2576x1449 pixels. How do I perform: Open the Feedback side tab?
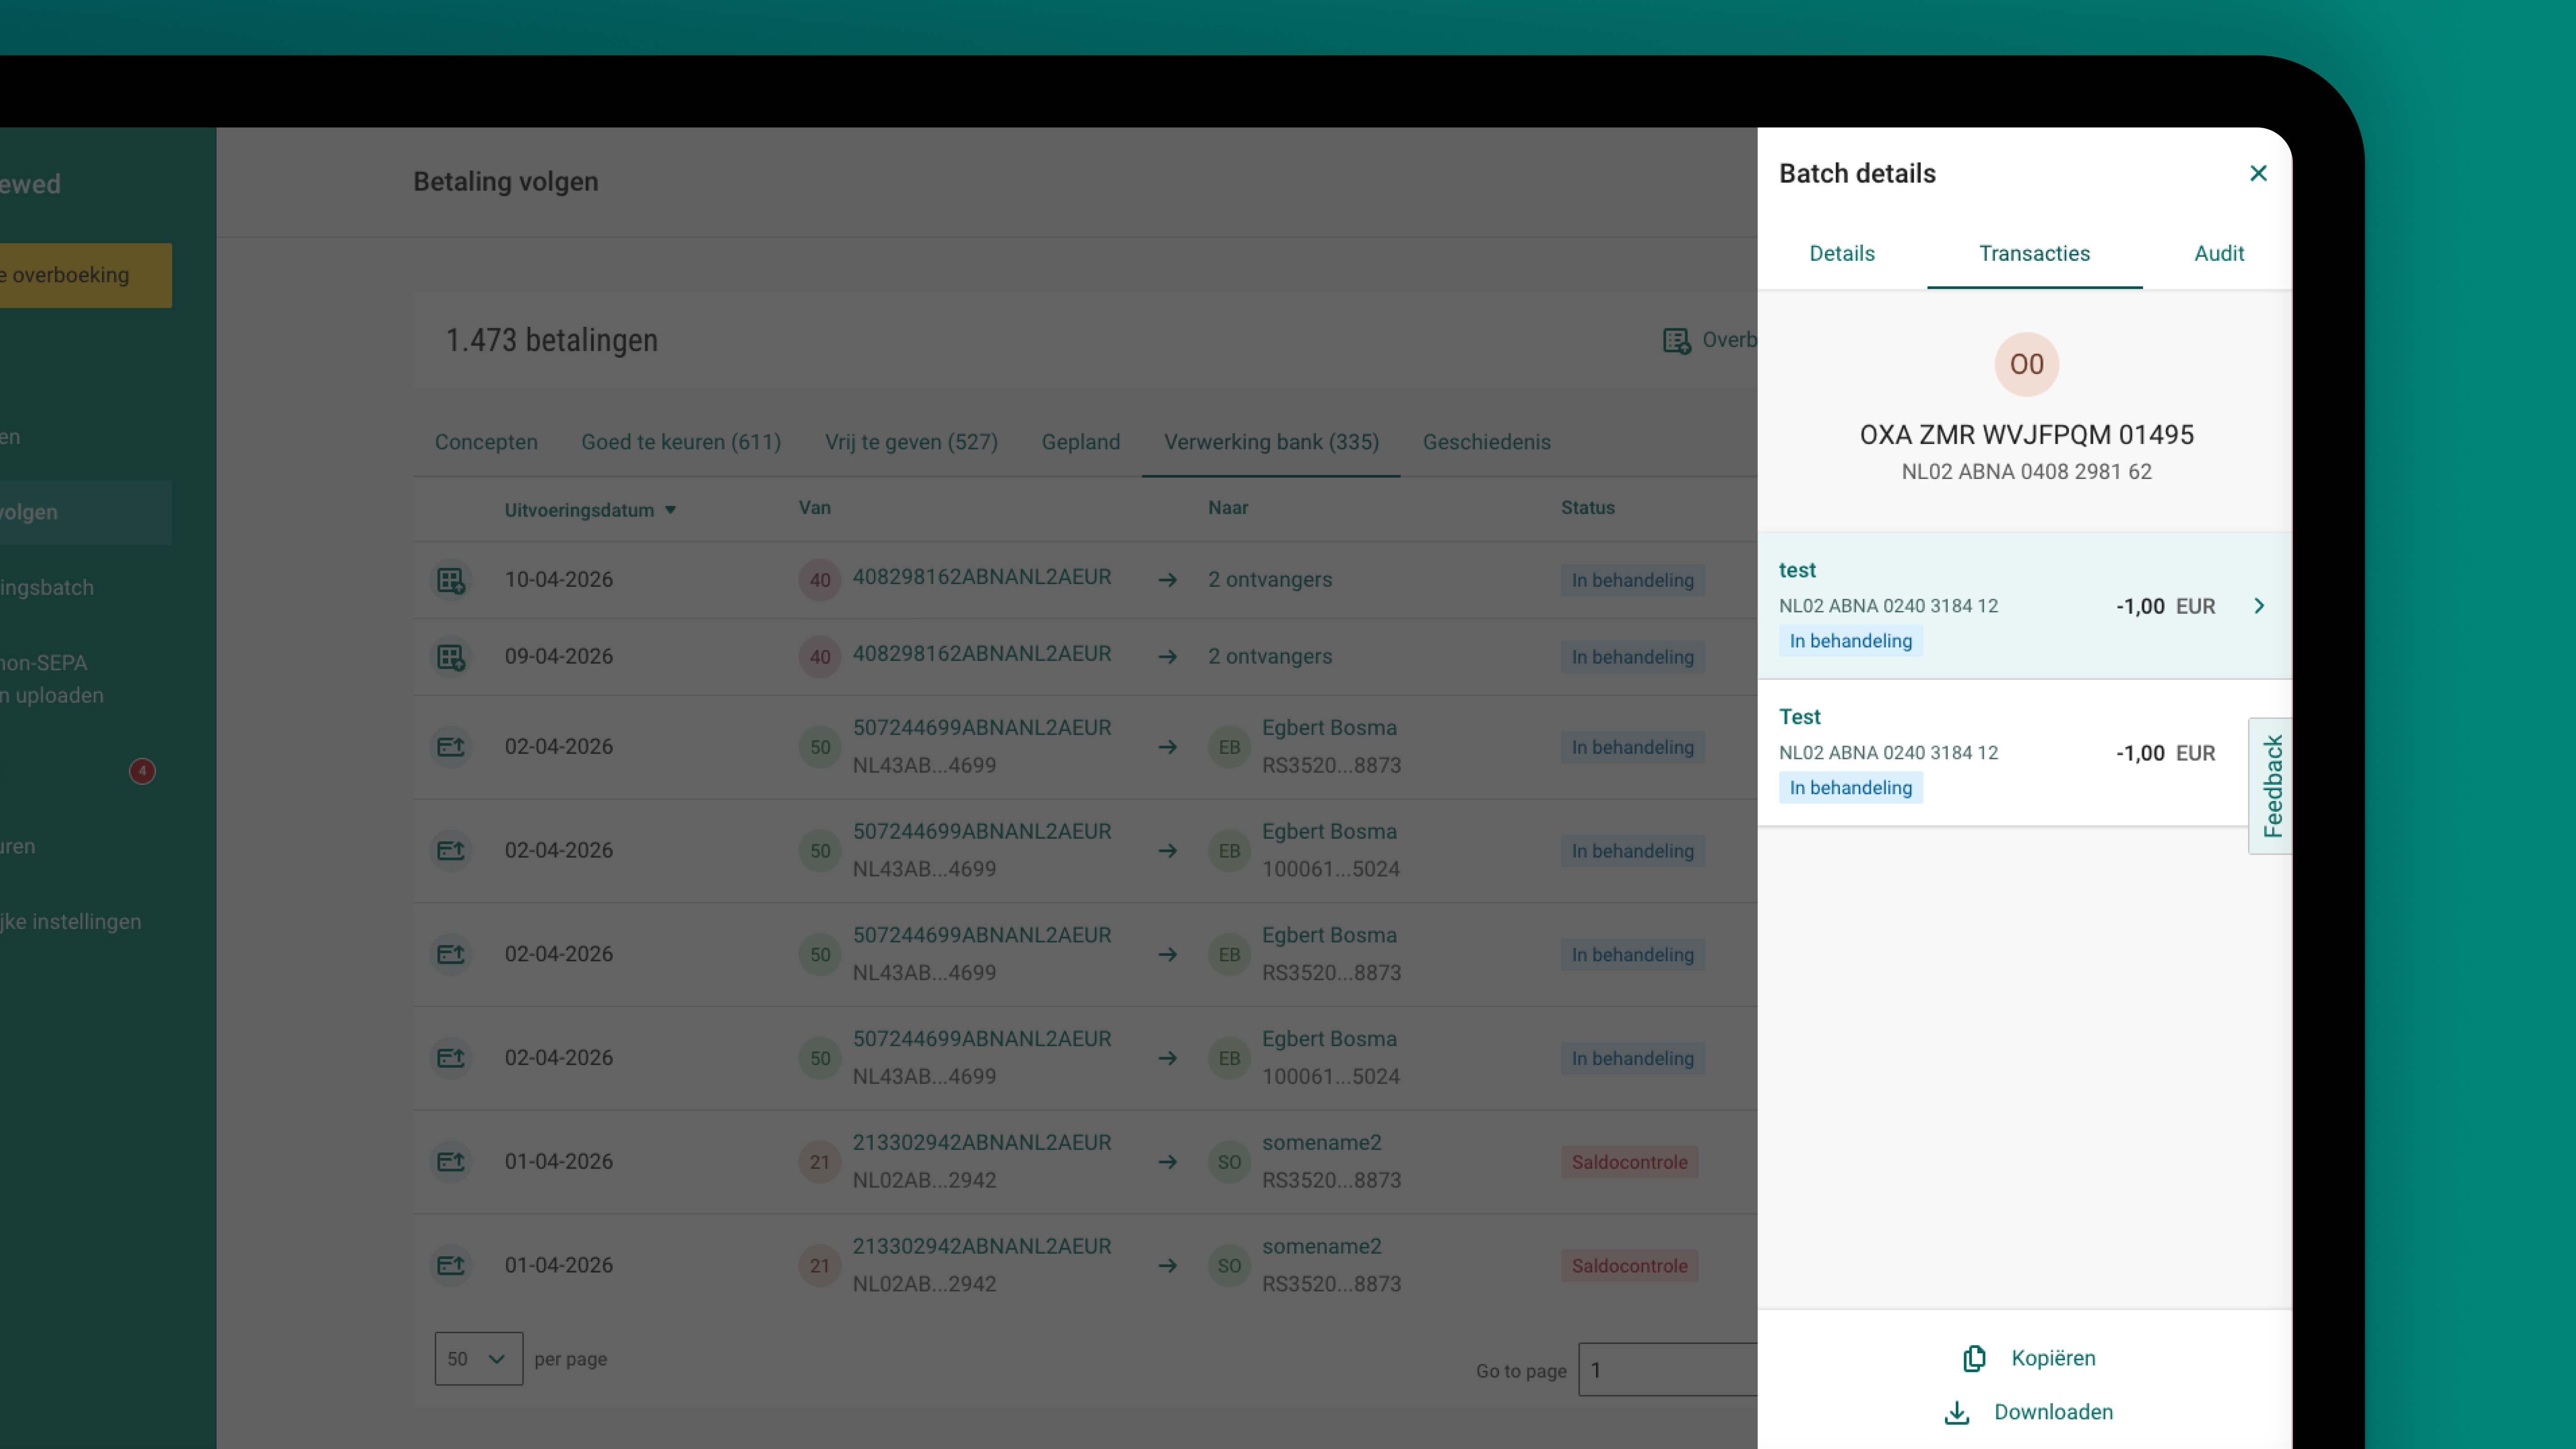coord(2270,786)
